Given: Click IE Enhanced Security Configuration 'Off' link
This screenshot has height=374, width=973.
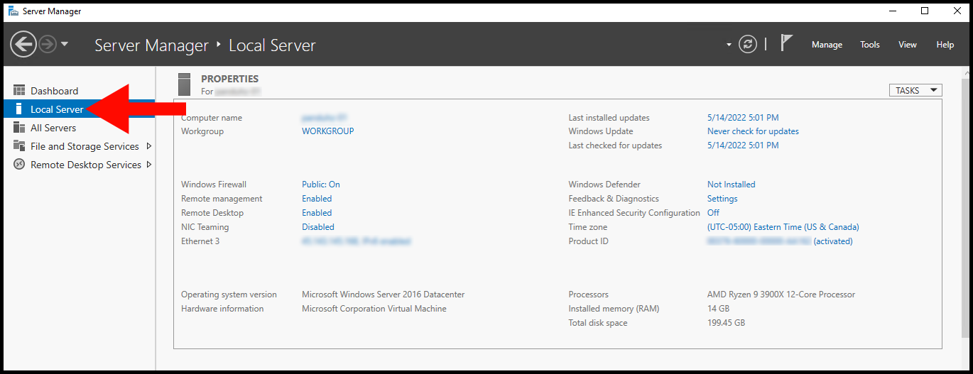Looking at the screenshot, I should (x=713, y=213).
